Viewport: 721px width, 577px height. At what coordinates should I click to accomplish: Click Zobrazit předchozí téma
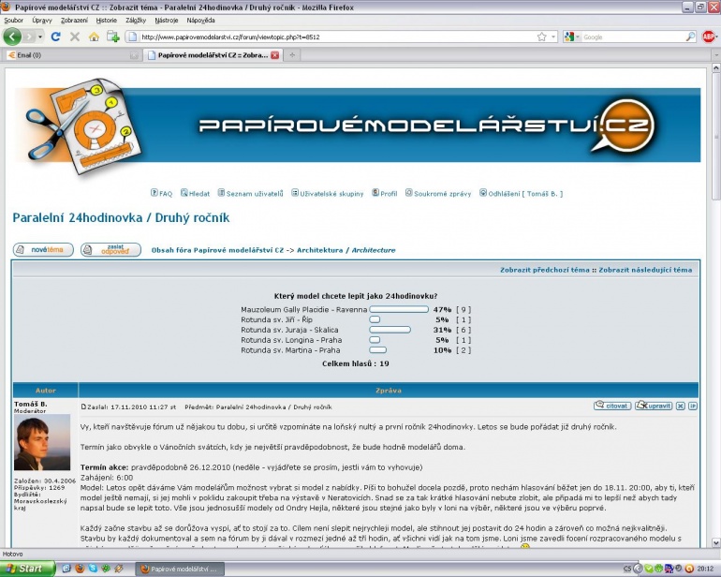[x=544, y=270]
